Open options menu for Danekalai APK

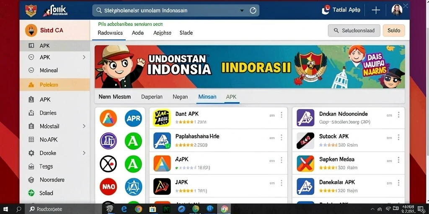[x=399, y=183]
